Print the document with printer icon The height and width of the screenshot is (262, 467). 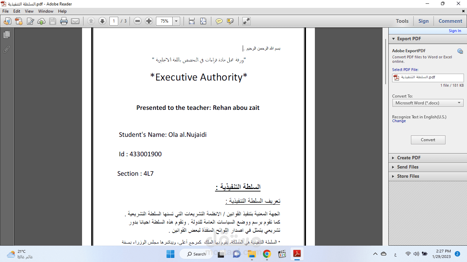64,21
